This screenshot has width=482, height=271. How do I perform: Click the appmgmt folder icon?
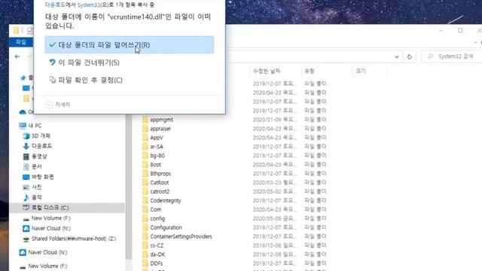145,120
